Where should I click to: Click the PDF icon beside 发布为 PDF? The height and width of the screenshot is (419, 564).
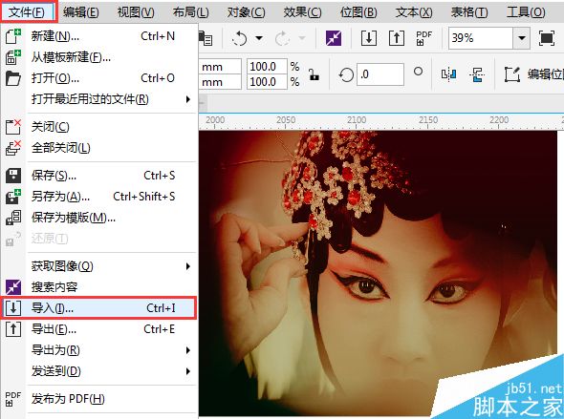pyautogui.click(x=13, y=399)
